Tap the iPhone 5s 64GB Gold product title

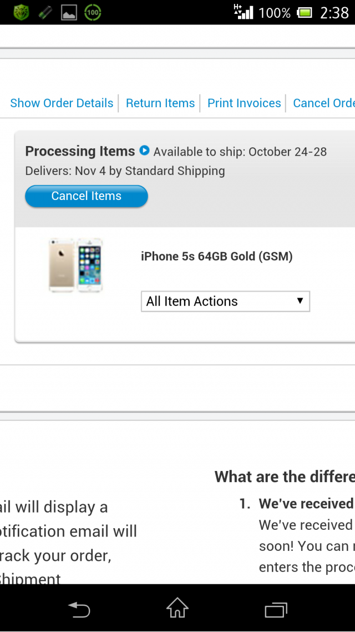point(216,257)
